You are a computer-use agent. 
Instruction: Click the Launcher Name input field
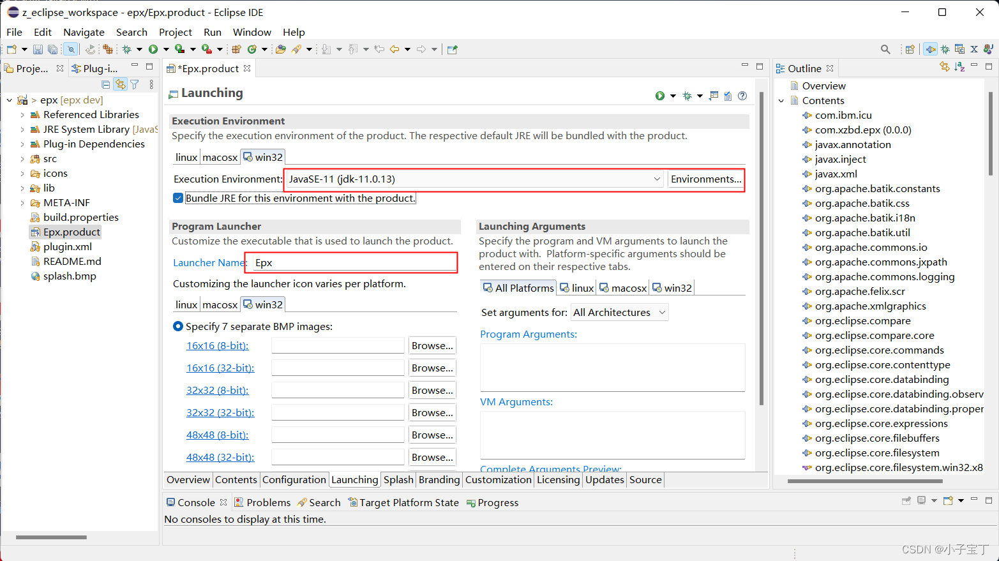tap(354, 262)
